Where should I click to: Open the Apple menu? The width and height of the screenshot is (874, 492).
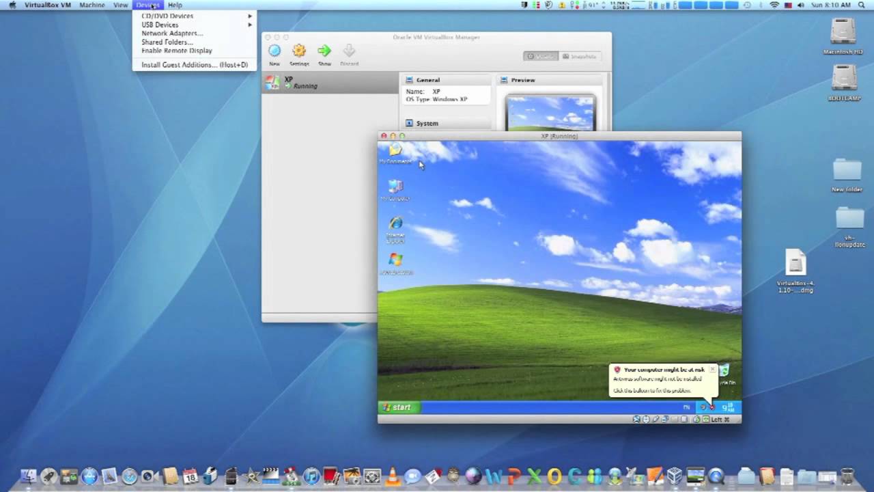click(12, 5)
